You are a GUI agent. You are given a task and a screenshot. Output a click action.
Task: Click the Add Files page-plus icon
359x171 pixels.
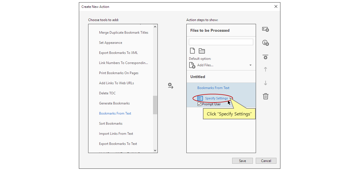pos(192,65)
